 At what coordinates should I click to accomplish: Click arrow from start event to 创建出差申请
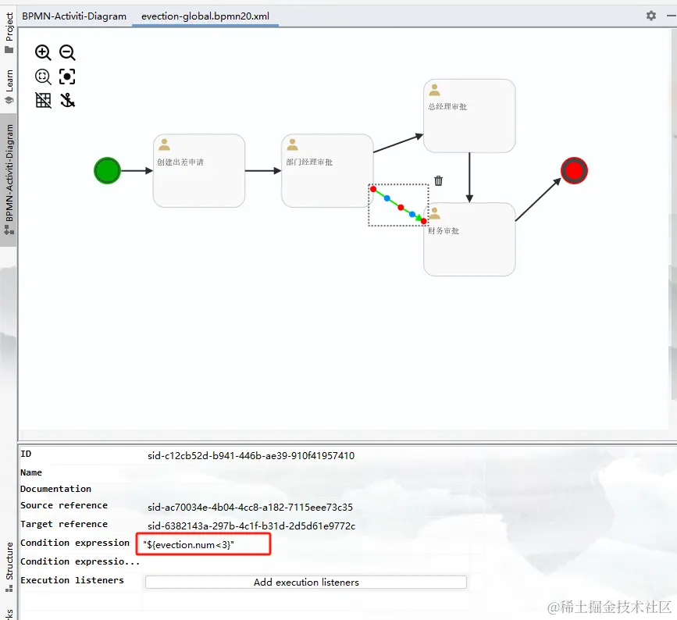[137, 170]
